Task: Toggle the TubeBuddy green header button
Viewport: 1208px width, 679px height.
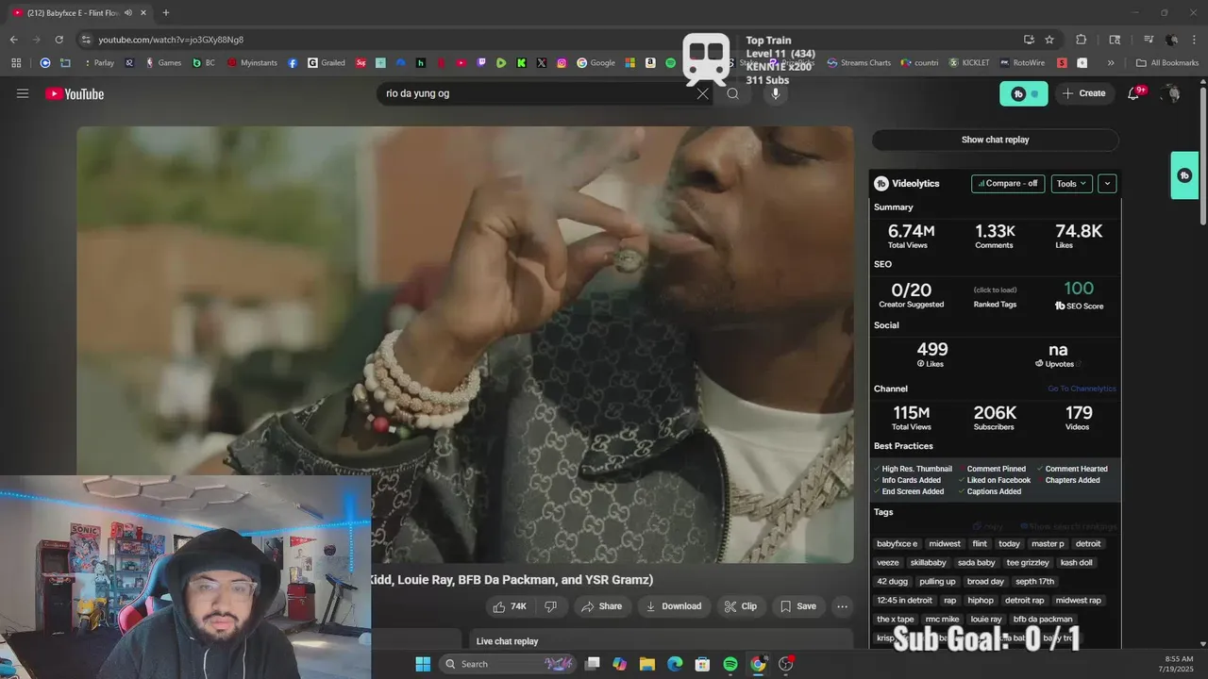Action: click(x=1024, y=93)
